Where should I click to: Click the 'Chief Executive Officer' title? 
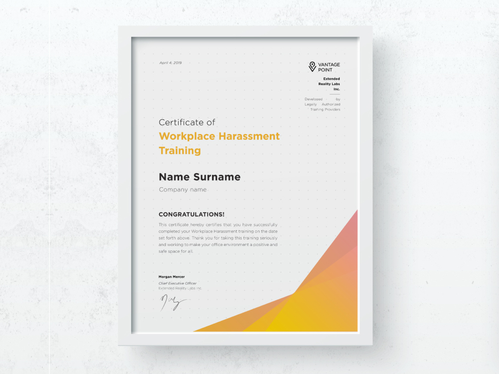pos(177,283)
